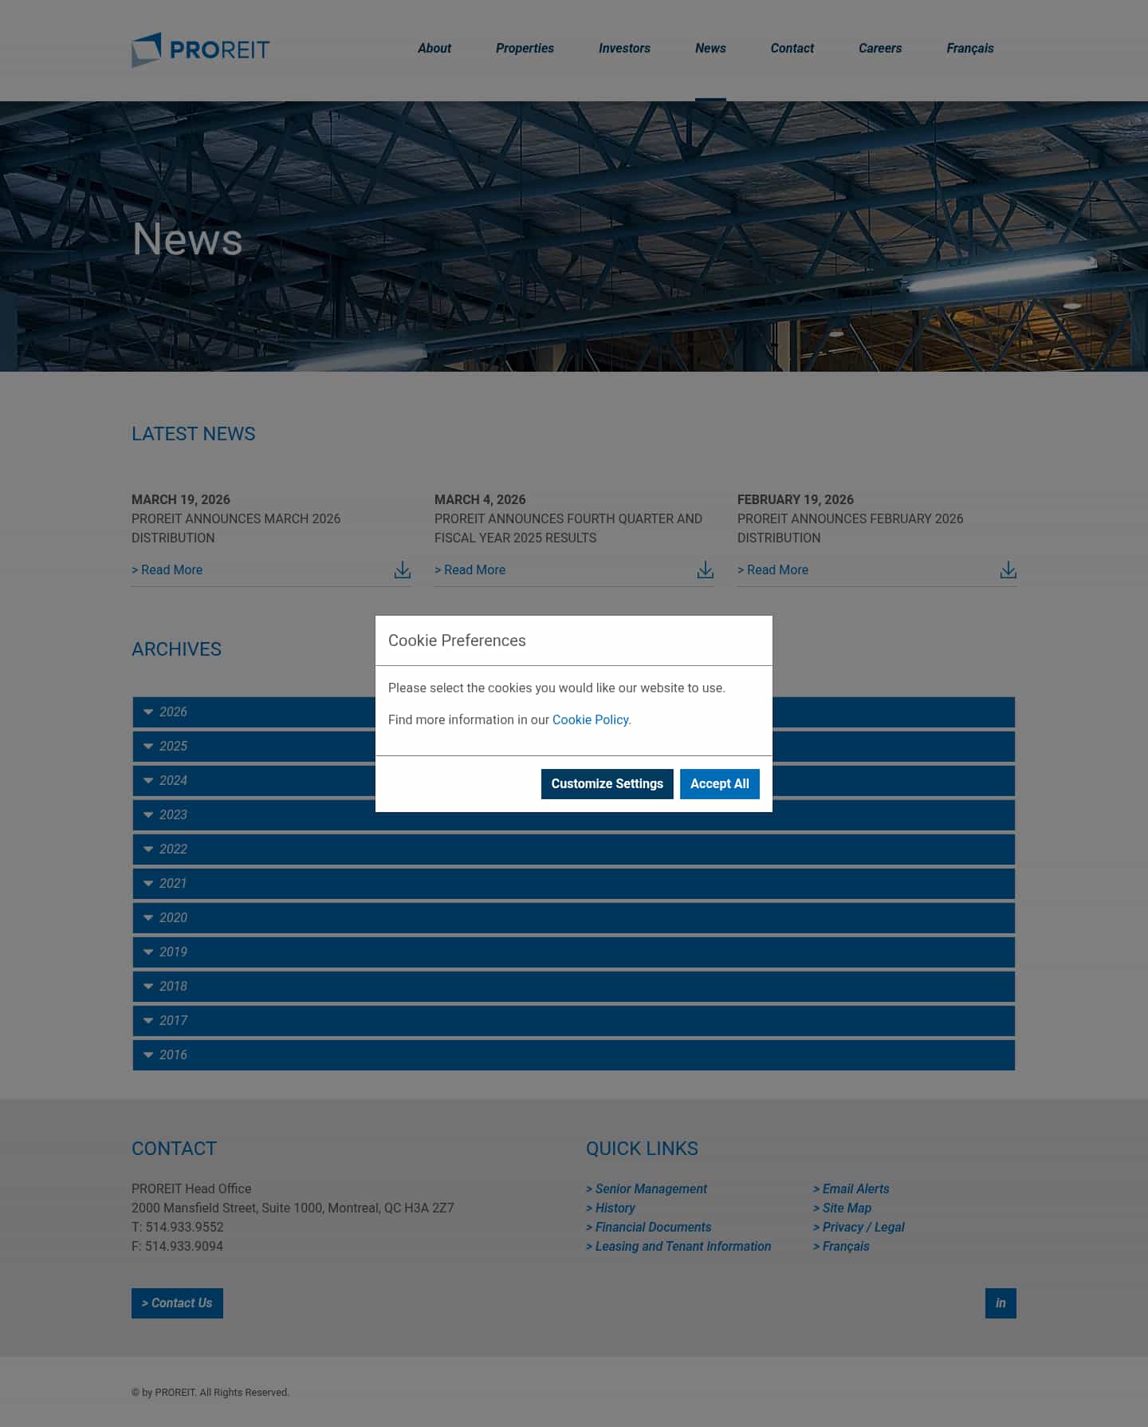This screenshot has width=1148, height=1427.
Task: Open the Properties menu item
Action: [525, 49]
